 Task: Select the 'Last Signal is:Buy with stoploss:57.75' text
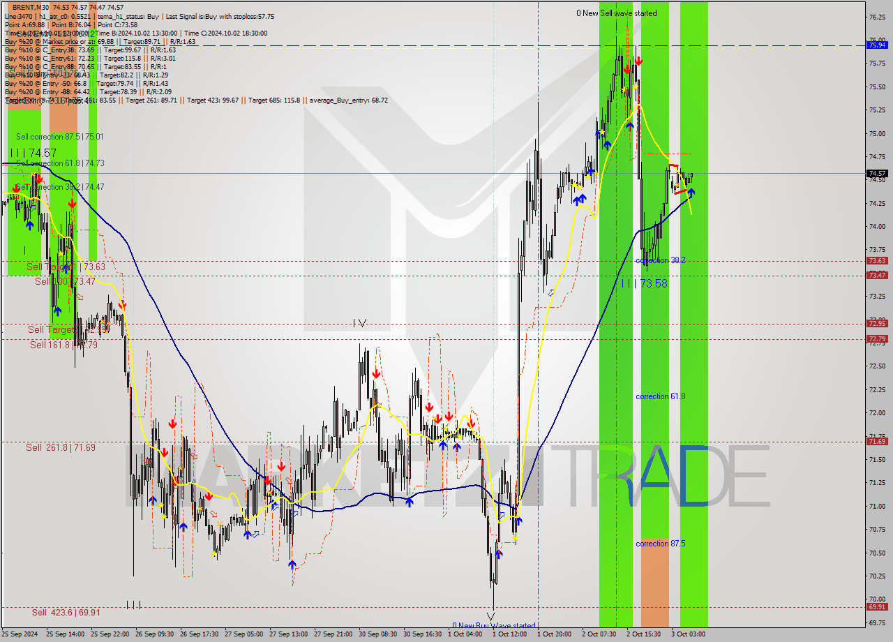(219, 16)
